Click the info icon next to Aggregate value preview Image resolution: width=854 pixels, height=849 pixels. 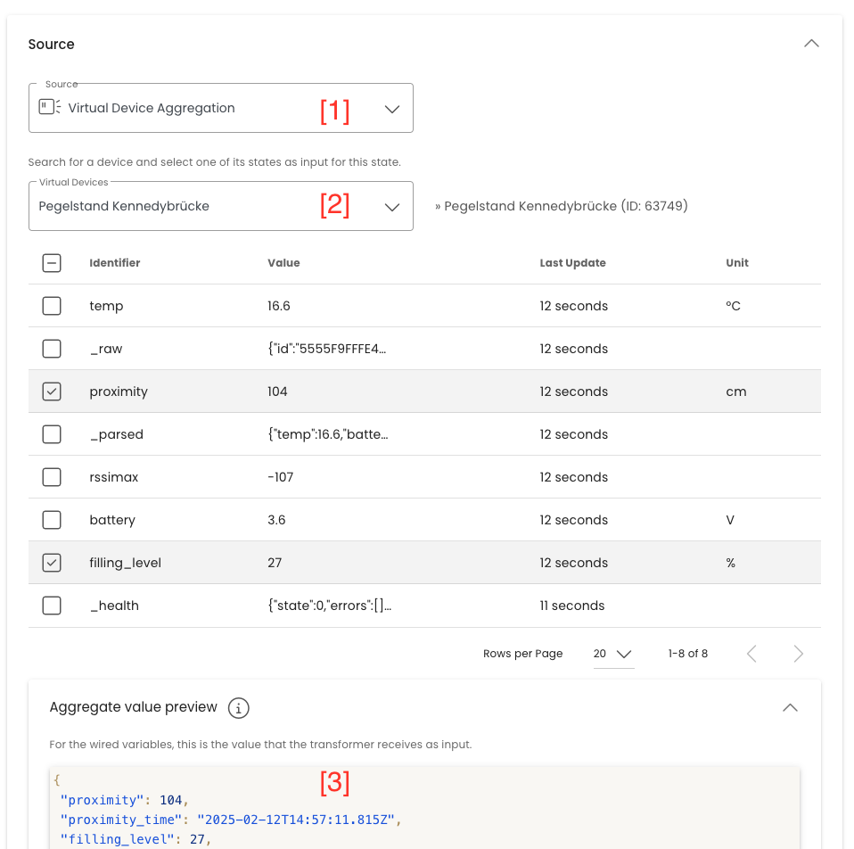238,707
